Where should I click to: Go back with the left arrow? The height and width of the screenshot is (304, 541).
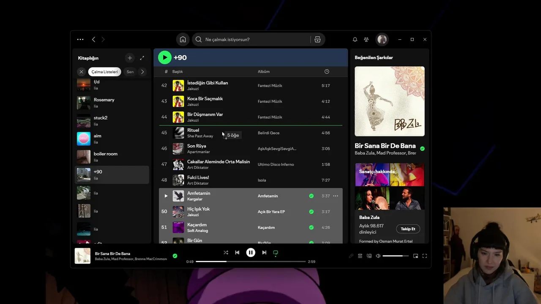point(93,39)
